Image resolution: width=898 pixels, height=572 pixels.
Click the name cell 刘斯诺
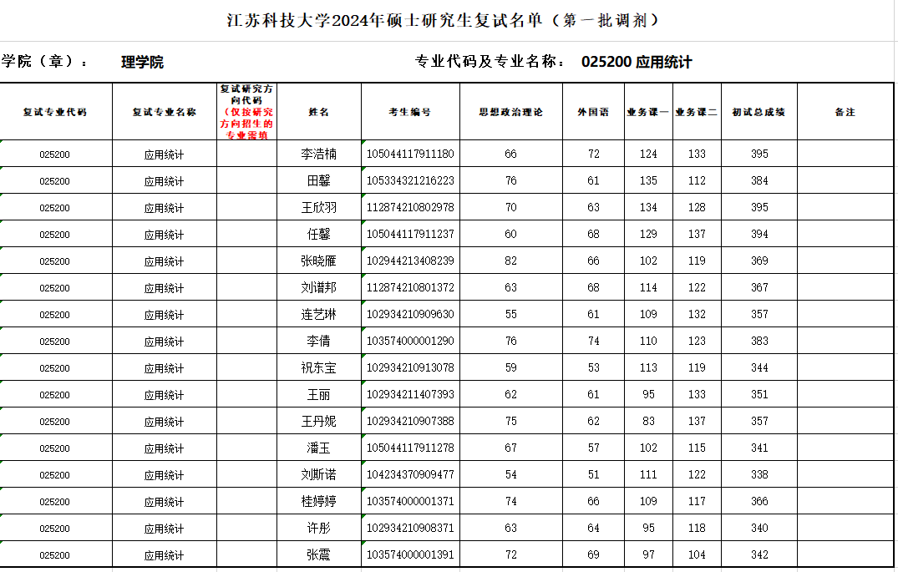pos(319,474)
